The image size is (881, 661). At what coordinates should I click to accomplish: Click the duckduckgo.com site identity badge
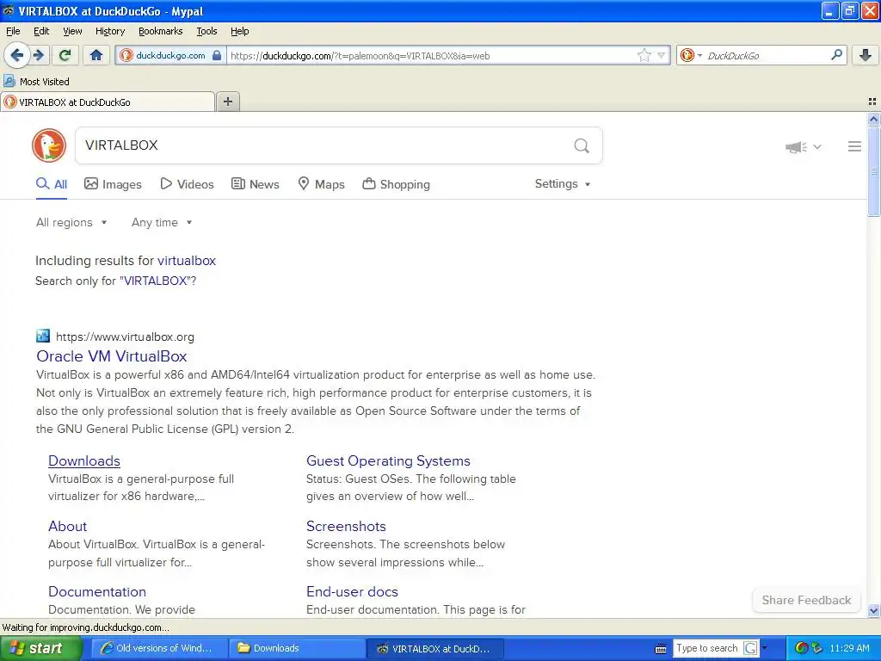(x=170, y=56)
